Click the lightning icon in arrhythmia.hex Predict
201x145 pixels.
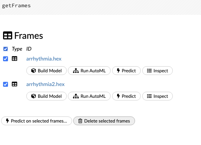click(x=118, y=70)
